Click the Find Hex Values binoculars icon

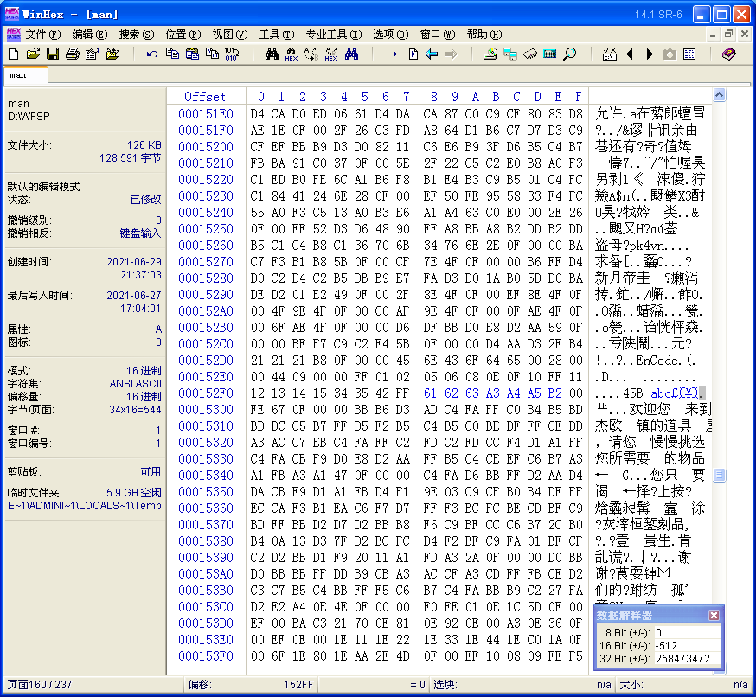(x=292, y=54)
